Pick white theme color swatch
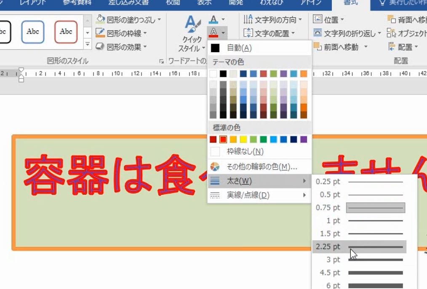 213,74
